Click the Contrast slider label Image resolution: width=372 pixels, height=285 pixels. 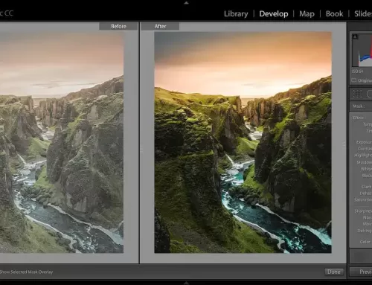[365, 149]
